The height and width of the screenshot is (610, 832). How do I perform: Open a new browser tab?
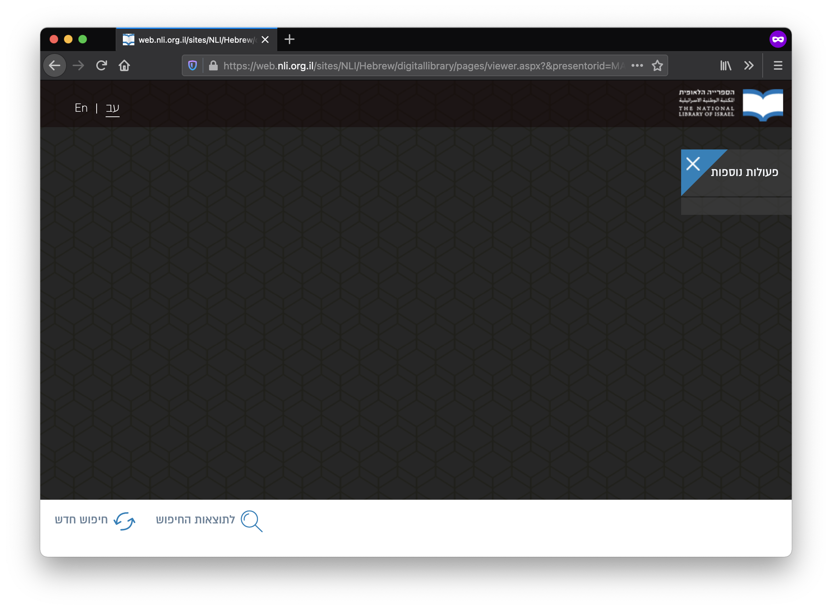click(289, 40)
